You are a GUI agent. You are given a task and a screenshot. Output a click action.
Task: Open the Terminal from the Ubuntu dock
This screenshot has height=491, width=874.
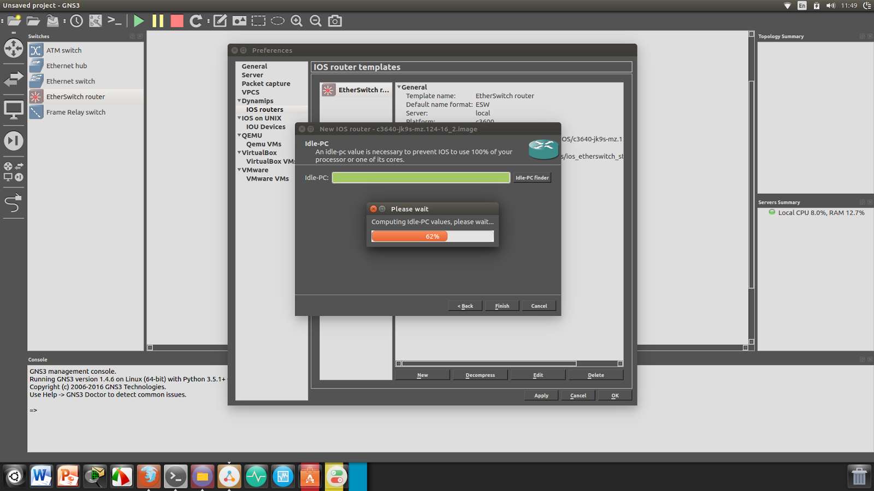(175, 476)
